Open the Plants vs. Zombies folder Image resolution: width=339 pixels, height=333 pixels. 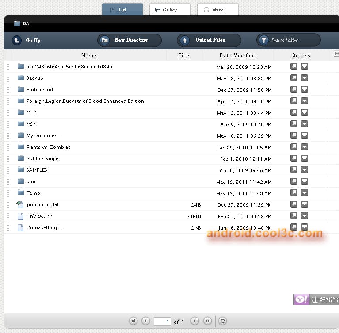[48, 147]
